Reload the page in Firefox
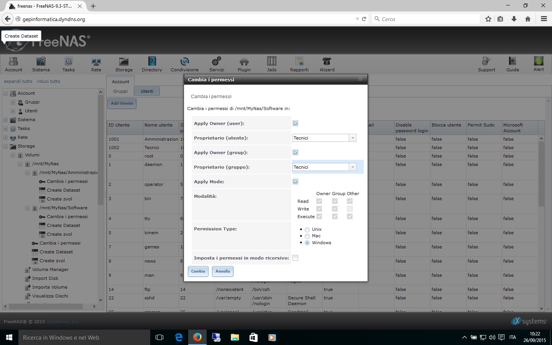Image resolution: width=552 pixels, height=345 pixels. [x=364, y=19]
